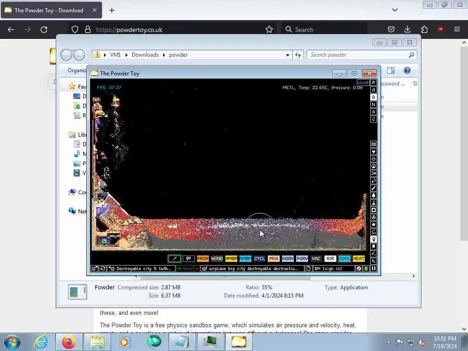
Task: Downvote the save with red arrow
Action: pyautogui.click(x=197, y=269)
